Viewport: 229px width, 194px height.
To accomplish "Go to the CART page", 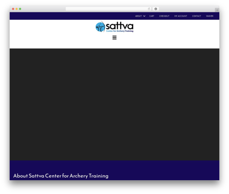I will point(152,16).
